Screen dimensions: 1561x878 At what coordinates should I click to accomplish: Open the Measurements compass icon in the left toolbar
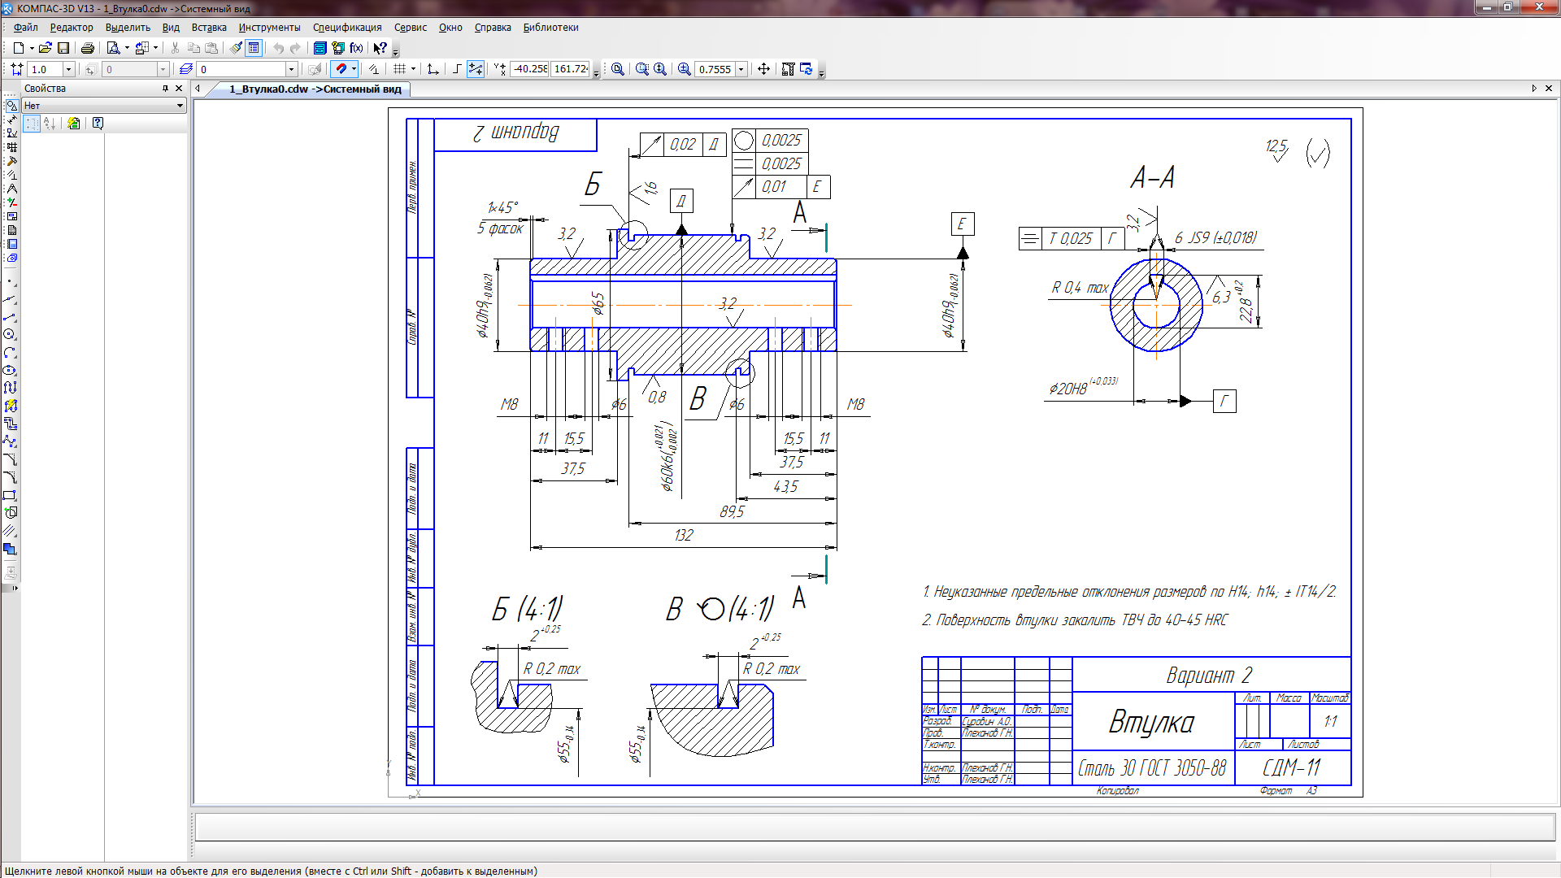[11, 189]
